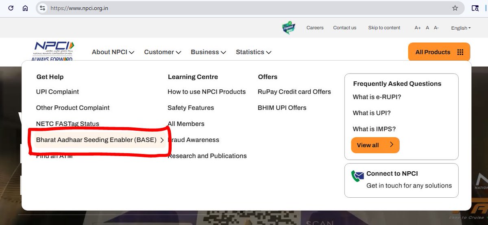The height and width of the screenshot is (225, 488).
Task: Open the All Products grid button
Action: pos(439,52)
